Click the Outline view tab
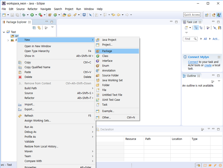This screenshot has height=168, width=223. click(x=191, y=76)
